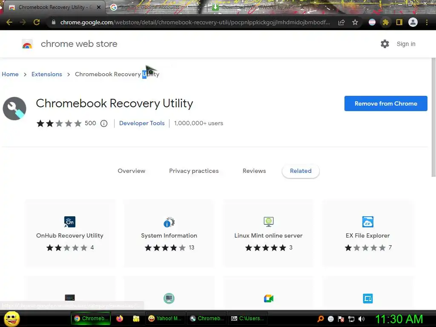The image size is (436, 327).
Task: Click the share page icon in address bar
Action: coord(341,22)
